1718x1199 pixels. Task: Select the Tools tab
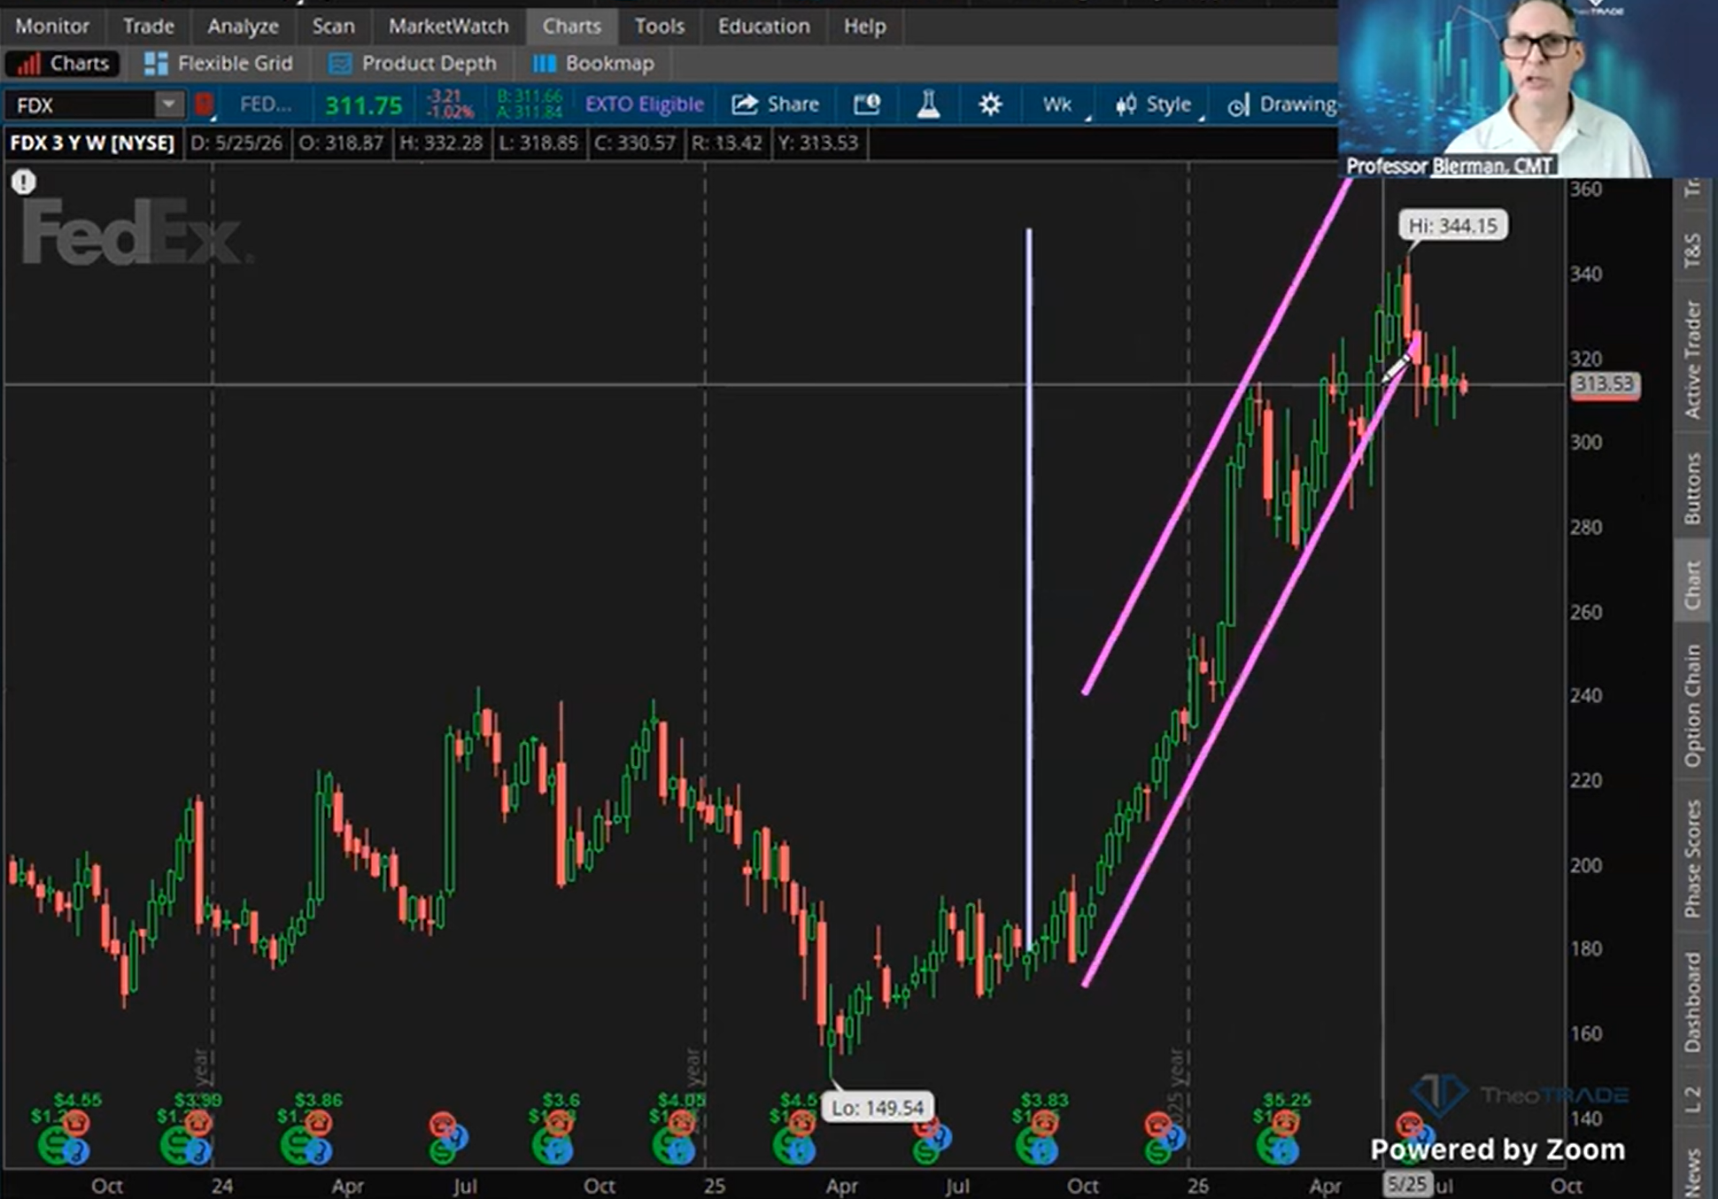click(659, 27)
